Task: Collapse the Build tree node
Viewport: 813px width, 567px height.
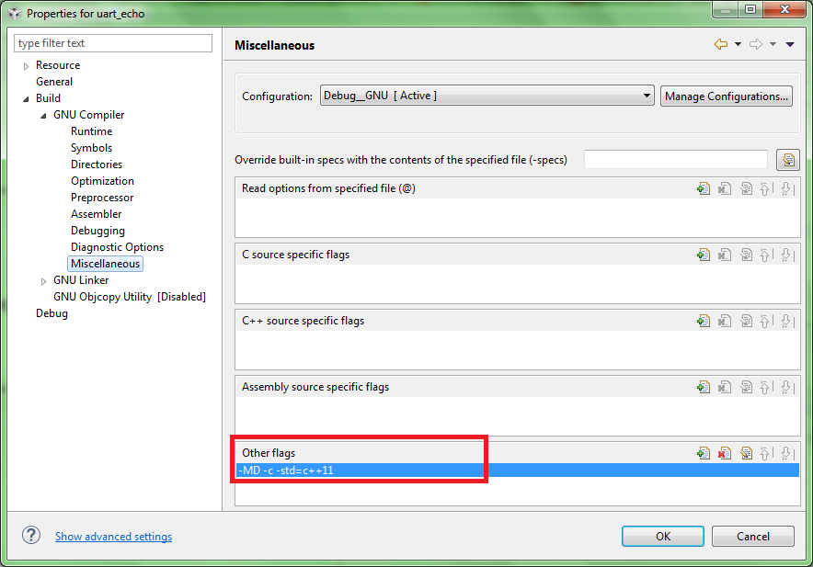Action: point(26,99)
